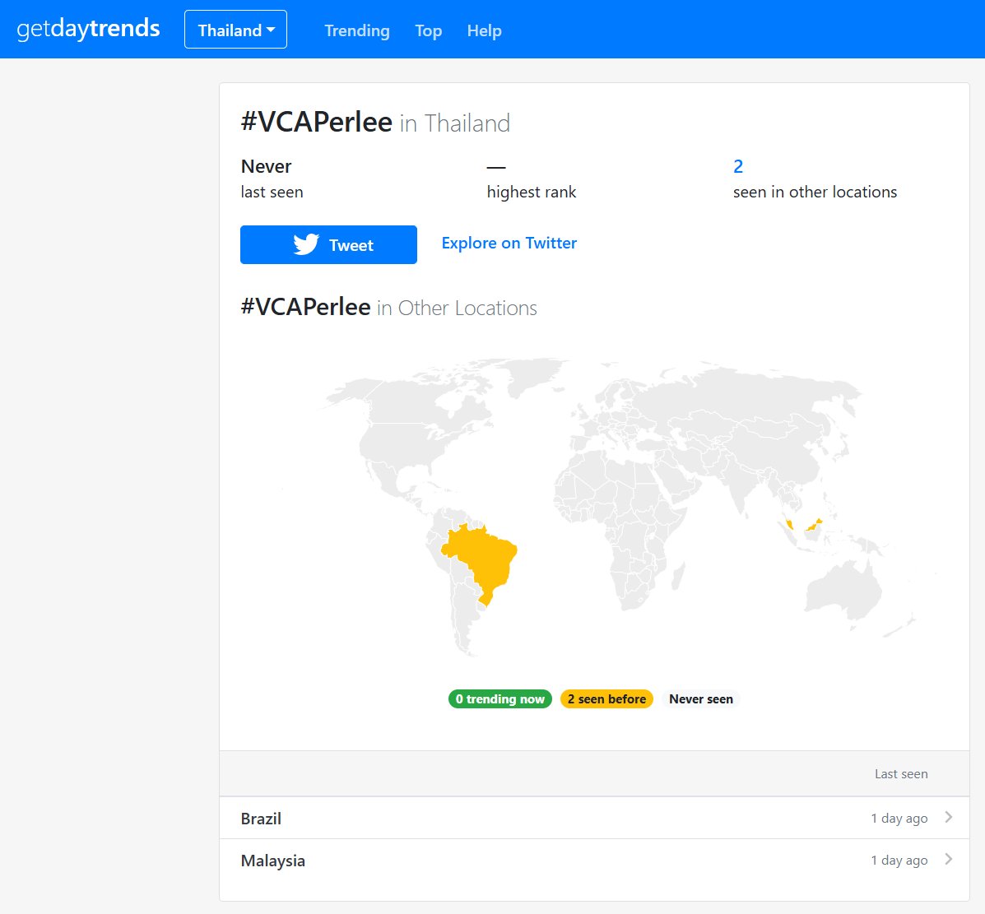985x914 pixels.
Task: Expand the Brazil row chevron arrow
Action: (949, 817)
